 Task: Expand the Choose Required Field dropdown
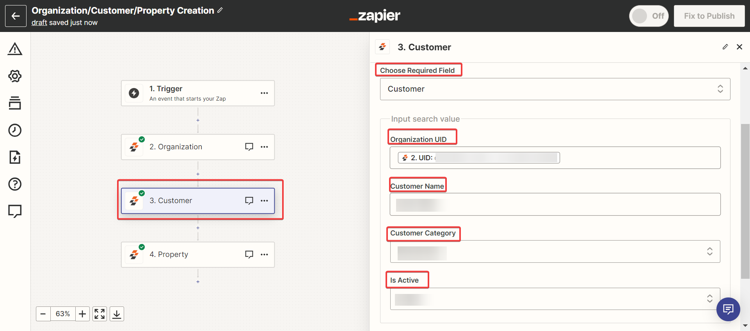555,89
